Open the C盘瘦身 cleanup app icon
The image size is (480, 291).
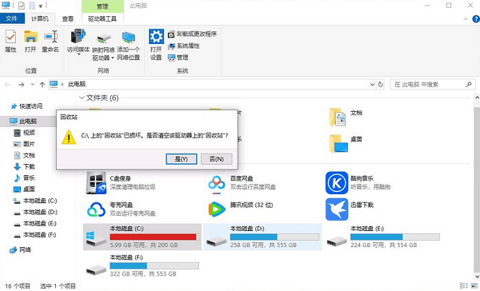tap(96, 183)
